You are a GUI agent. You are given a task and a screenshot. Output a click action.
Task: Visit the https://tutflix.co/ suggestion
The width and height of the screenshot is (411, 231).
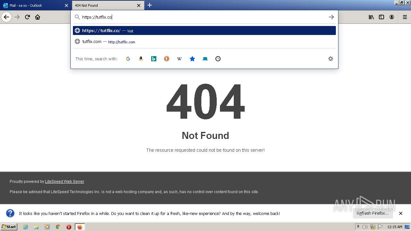(x=204, y=30)
